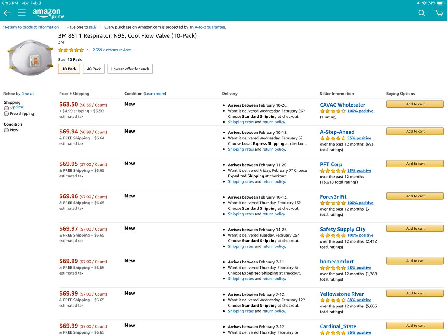This screenshot has height=335, width=447.
Task: Open return policy for PFT Corp offer
Action: [274, 182]
